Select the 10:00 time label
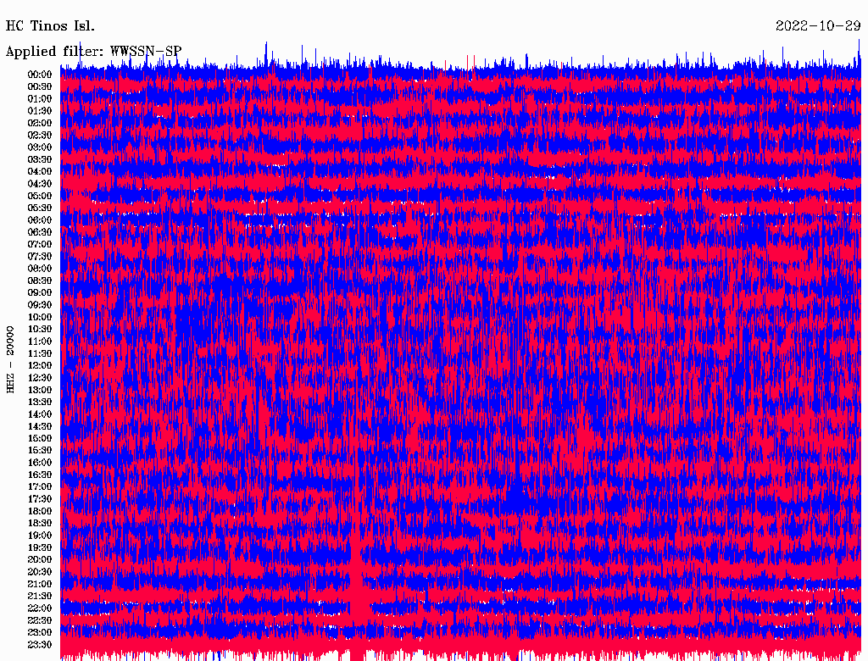The image size is (868, 661). 40,317
